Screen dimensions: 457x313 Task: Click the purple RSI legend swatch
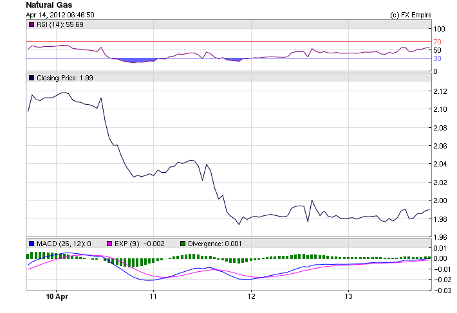tap(32, 24)
